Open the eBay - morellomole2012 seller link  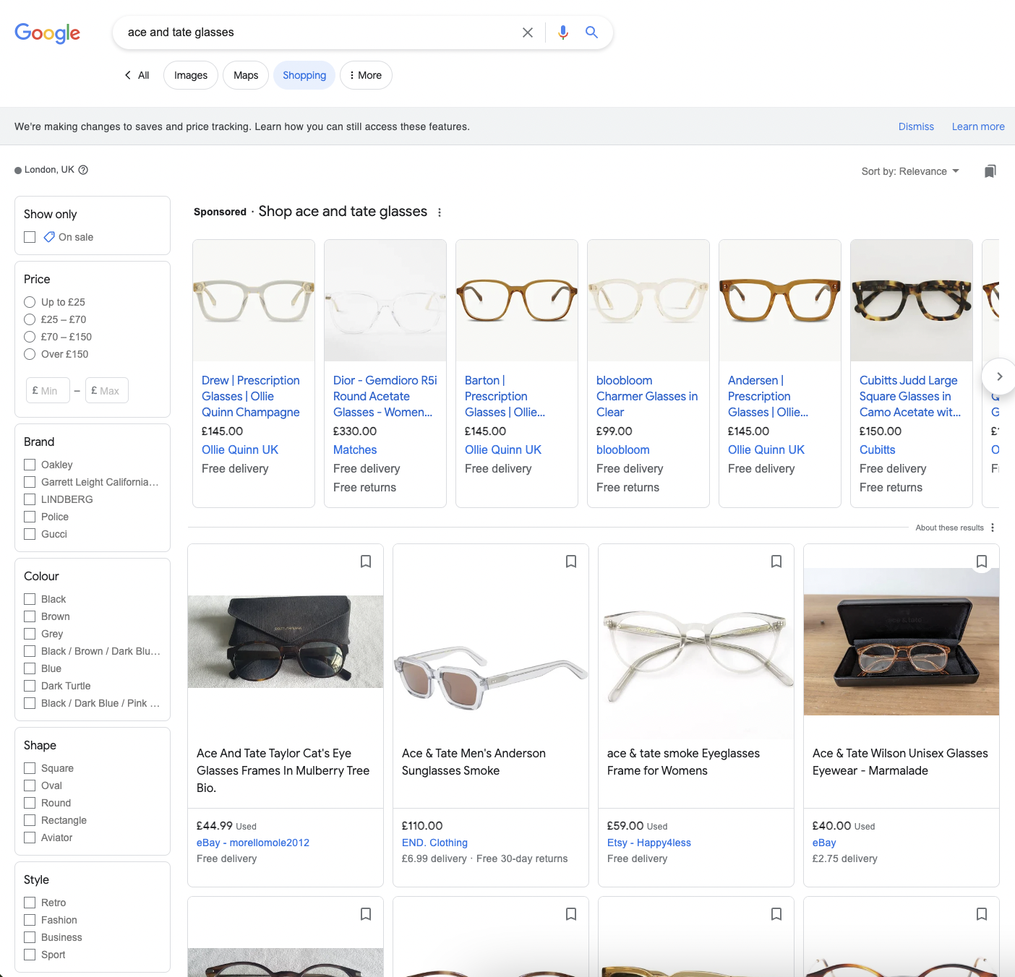[253, 843]
